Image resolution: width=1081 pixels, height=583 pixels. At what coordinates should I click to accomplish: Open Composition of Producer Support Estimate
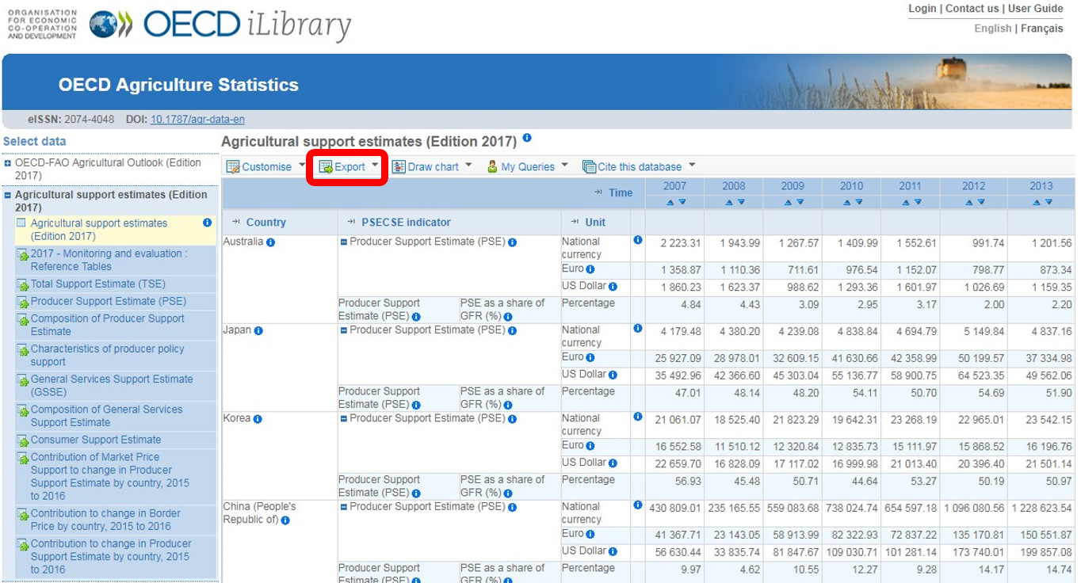[107, 325]
